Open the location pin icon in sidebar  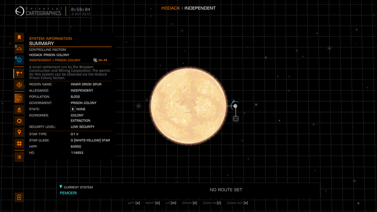(x=19, y=132)
